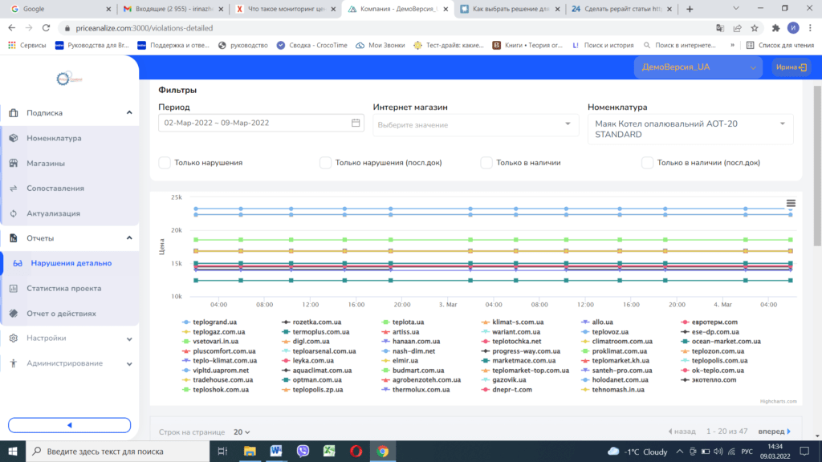Click the Магазины shop icon

[14, 163]
